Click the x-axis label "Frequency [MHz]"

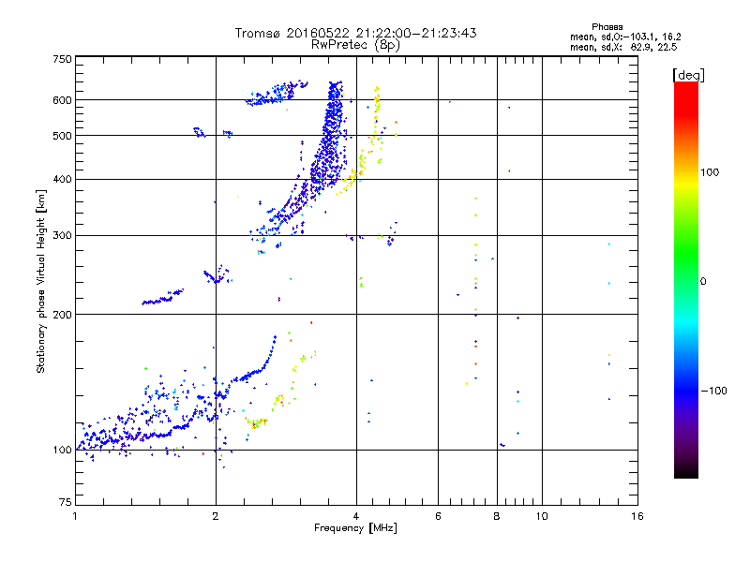355,528
